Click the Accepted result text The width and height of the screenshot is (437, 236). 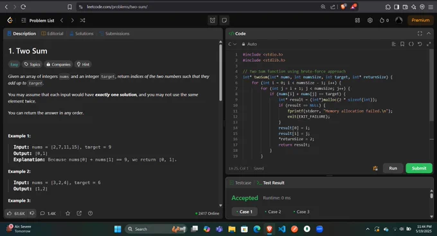click(x=245, y=198)
